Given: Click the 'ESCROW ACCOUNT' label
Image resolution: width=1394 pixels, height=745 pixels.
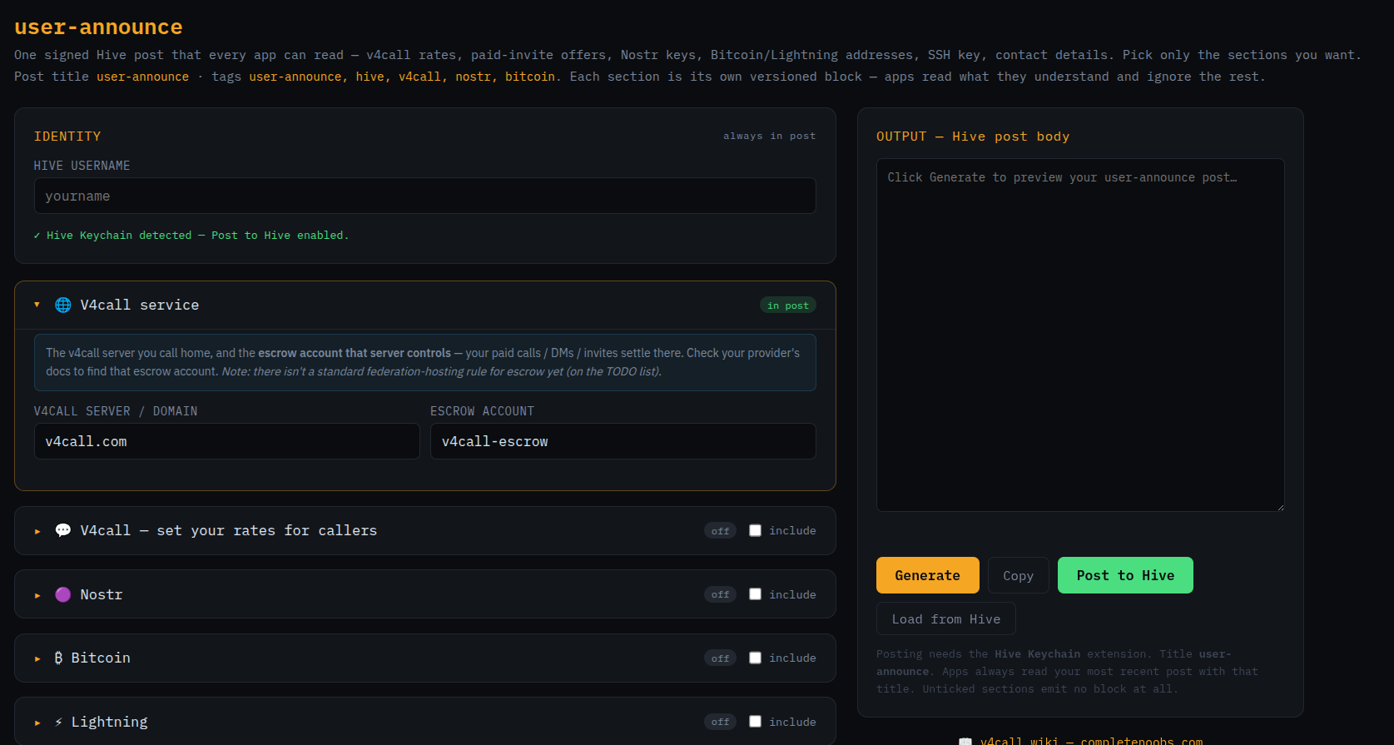Looking at the screenshot, I should point(482,411).
